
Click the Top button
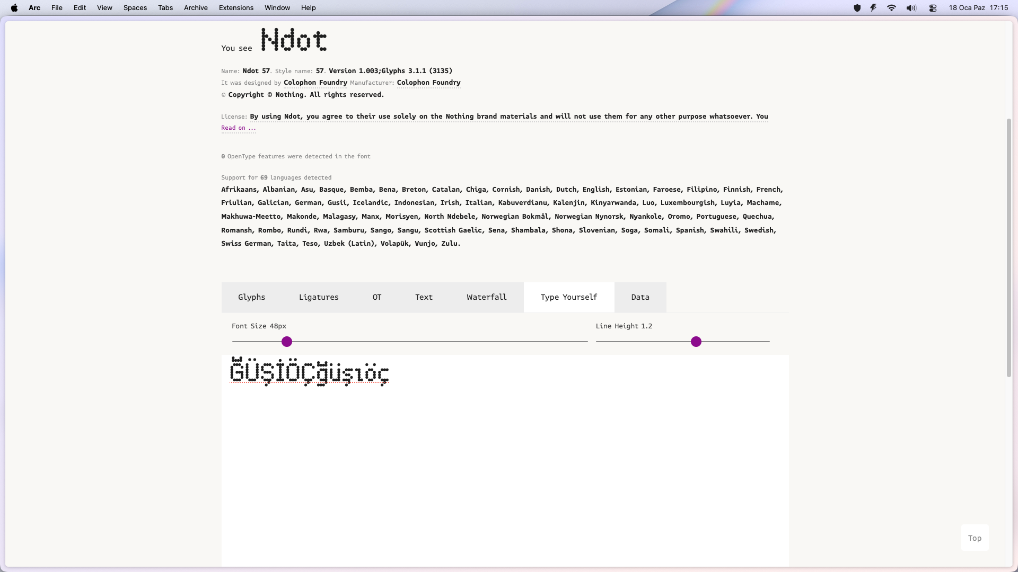click(x=975, y=538)
